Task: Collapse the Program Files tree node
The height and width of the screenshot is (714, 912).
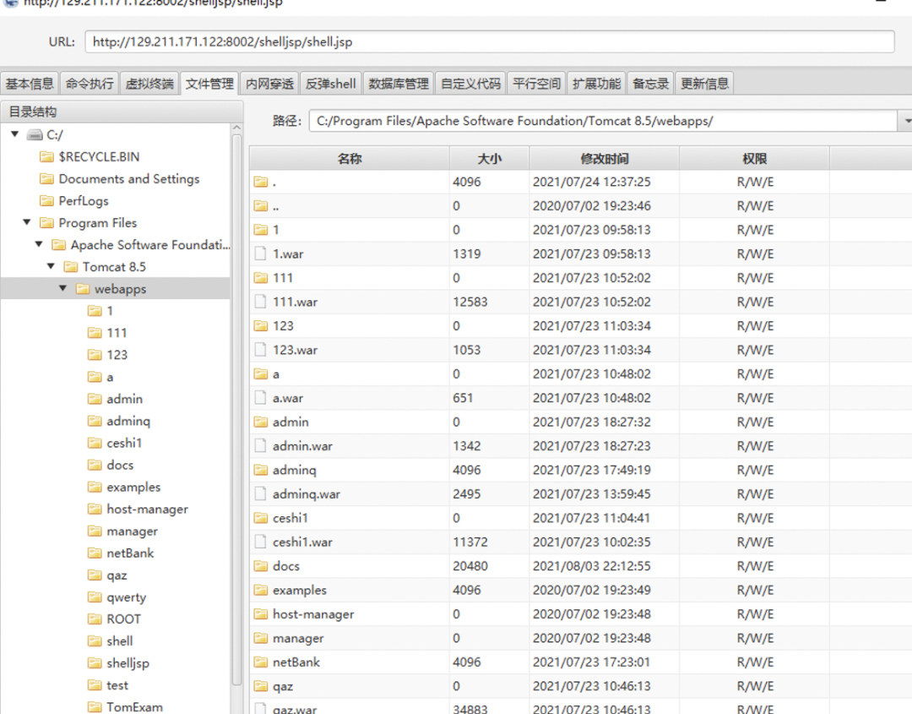Action: coord(27,223)
